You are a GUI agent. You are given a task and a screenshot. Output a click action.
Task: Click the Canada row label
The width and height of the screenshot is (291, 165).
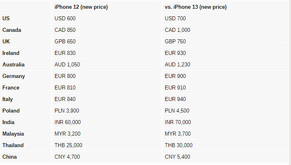coord(12,30)
